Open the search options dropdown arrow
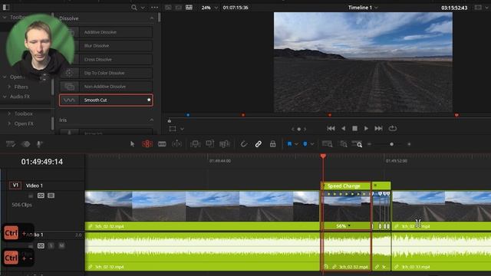Image resolution: width=491 pixels, height=276 pixels. pyautogui.click(x=143, y=8)
